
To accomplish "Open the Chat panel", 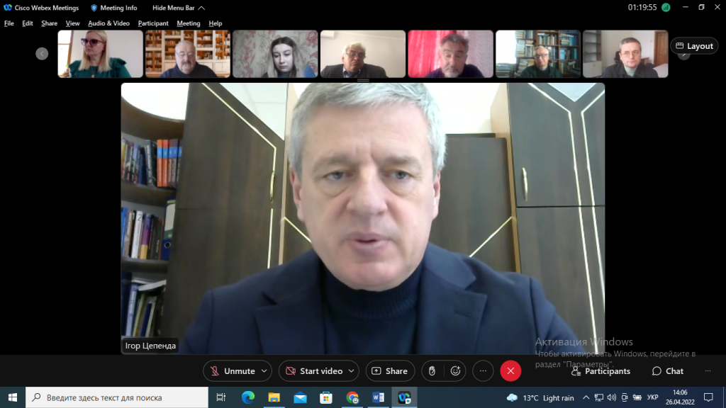I will [x=667, y=371].
